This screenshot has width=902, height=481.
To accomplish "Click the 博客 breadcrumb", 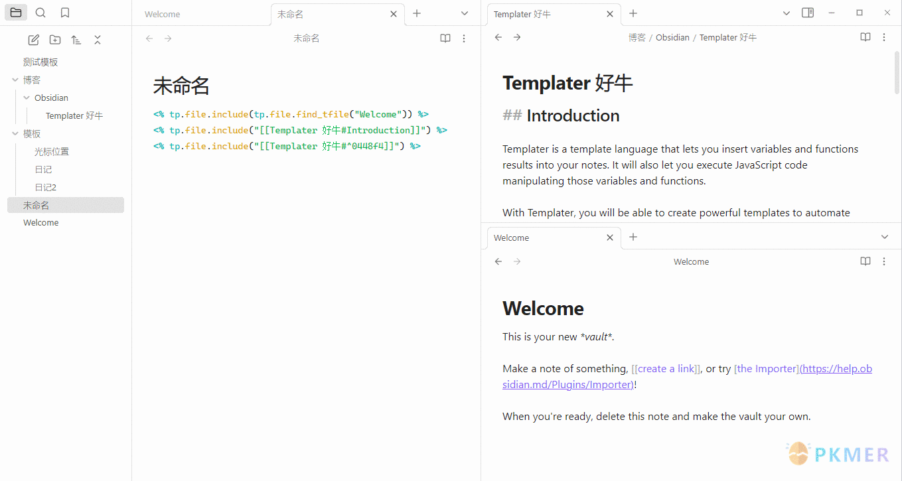I will point(637,37).
